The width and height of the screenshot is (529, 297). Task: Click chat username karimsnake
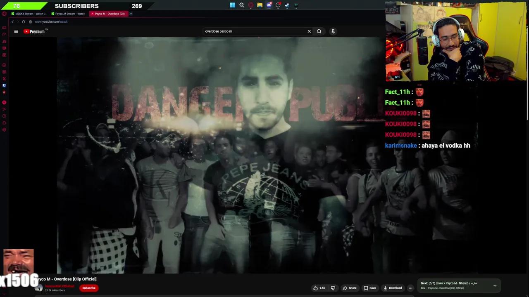point(401,146)
